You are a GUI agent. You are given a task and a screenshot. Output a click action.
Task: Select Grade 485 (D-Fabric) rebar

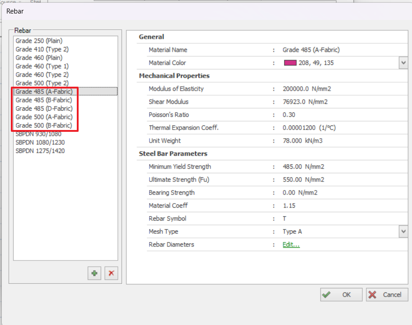[x=44, y=109]
